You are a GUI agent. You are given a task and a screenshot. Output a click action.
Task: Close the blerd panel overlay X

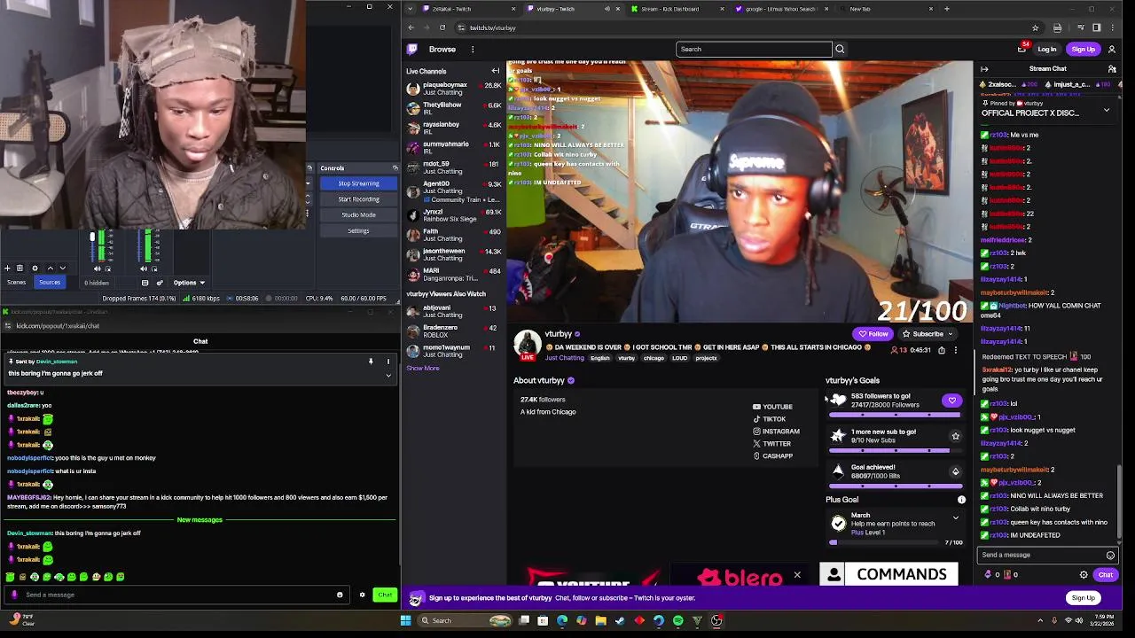[x=797, y=576]
